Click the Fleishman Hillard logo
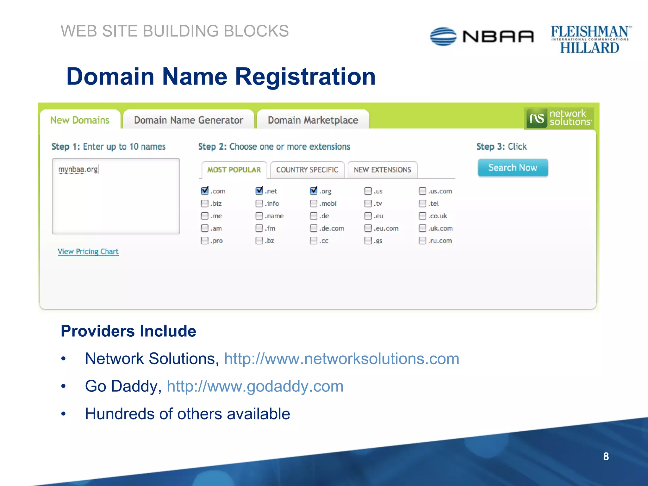The height and width of the screenshot is (486, 648). [x=591, y=39]
